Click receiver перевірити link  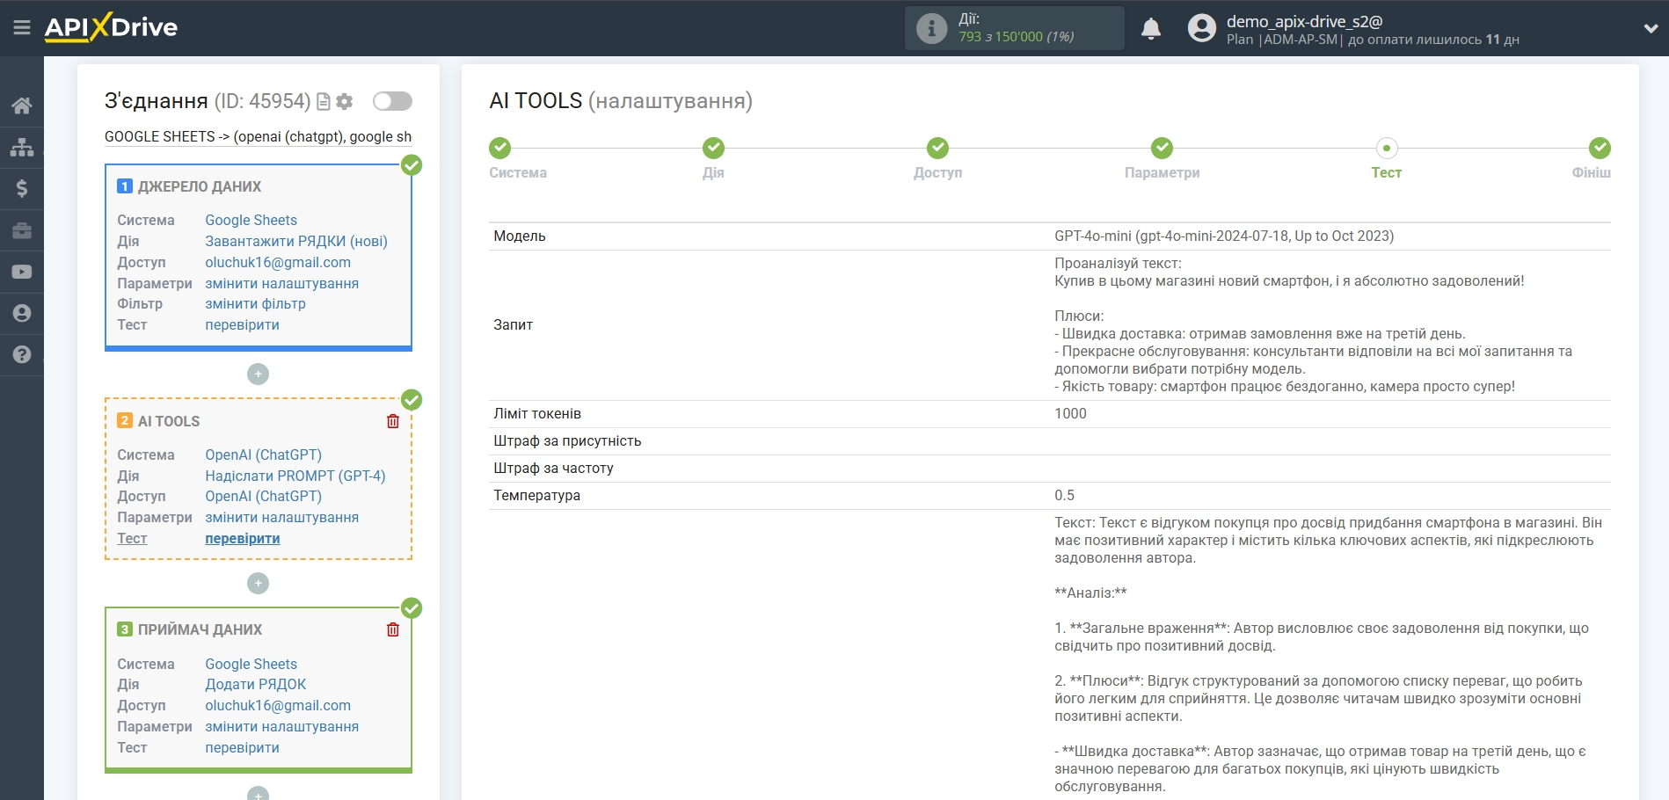point(242,748)
